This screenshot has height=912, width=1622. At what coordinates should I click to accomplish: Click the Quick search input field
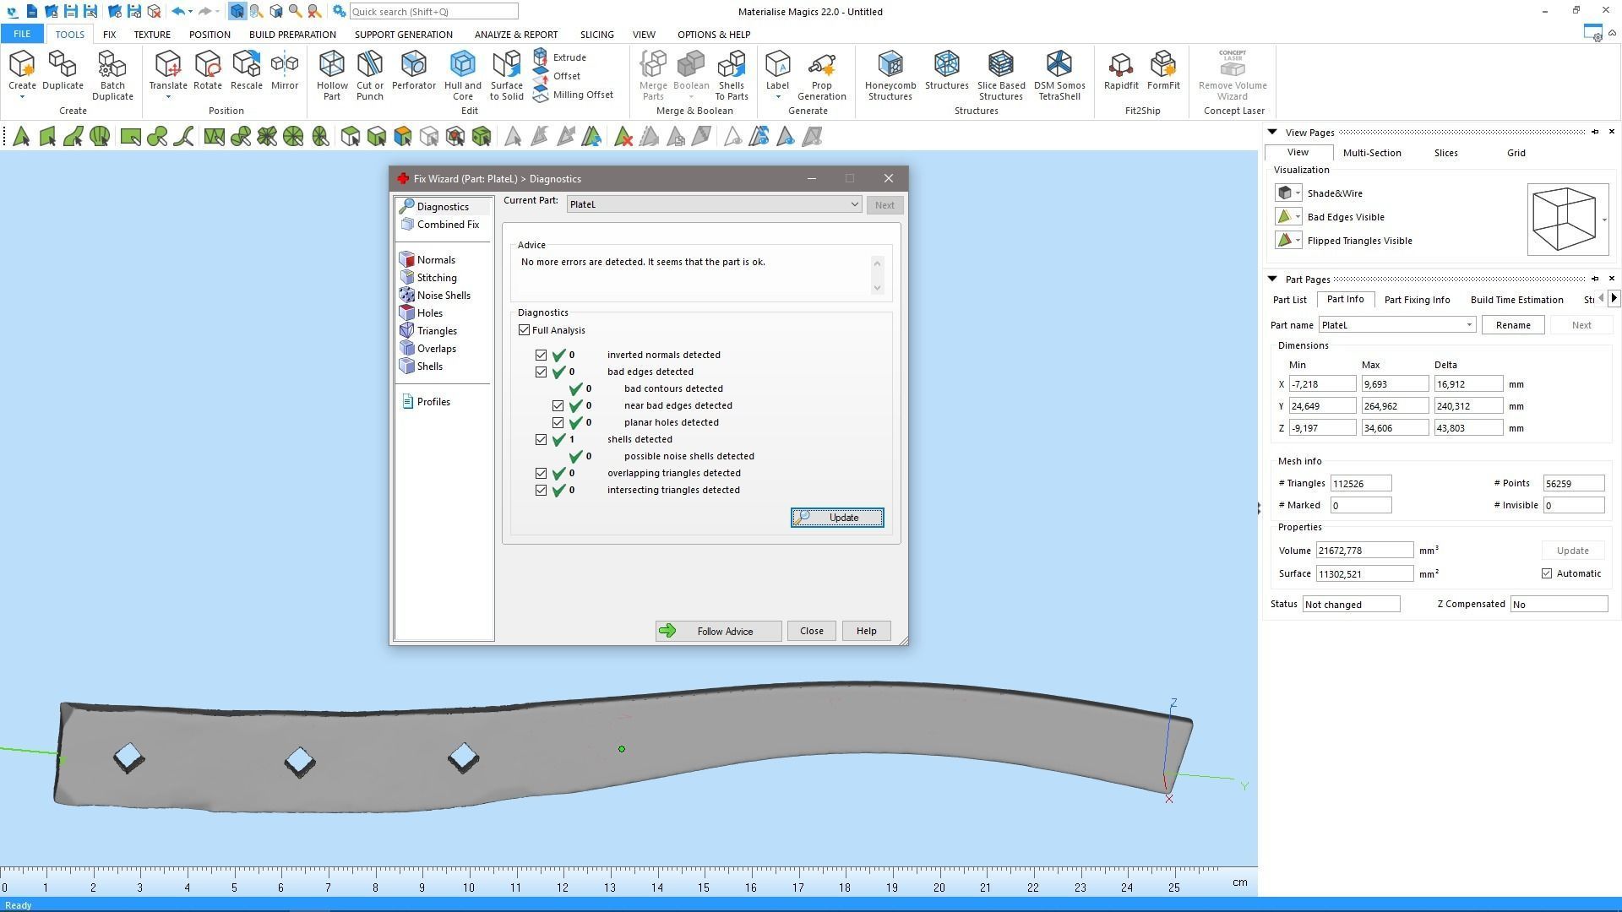433,12
